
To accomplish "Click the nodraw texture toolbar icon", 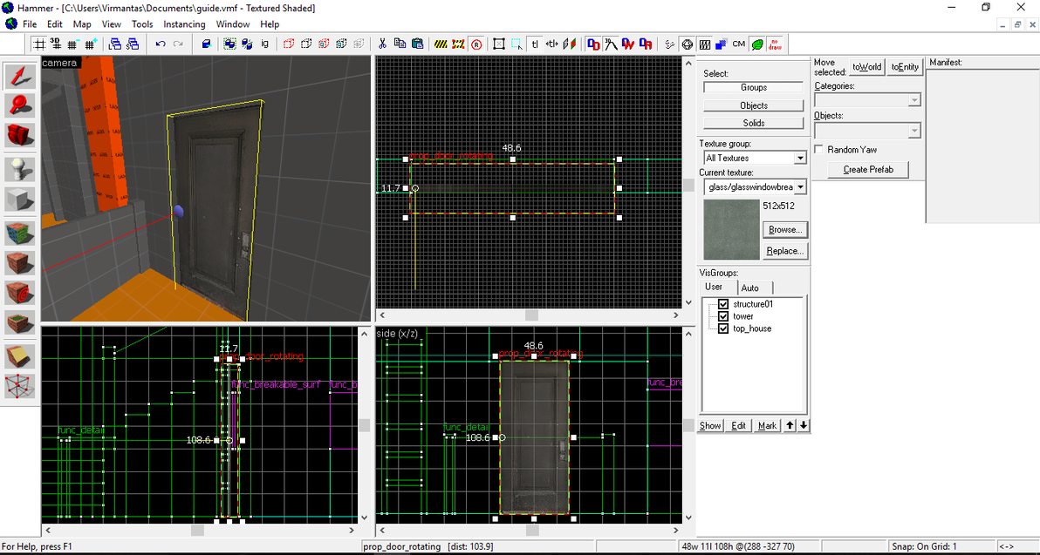I will pos(775,44).
